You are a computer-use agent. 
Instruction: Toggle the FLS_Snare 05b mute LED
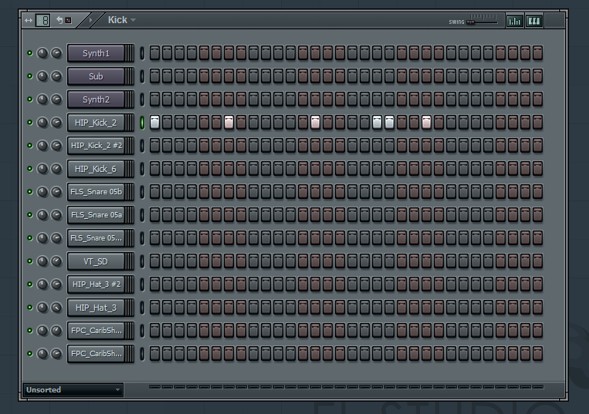29,192
